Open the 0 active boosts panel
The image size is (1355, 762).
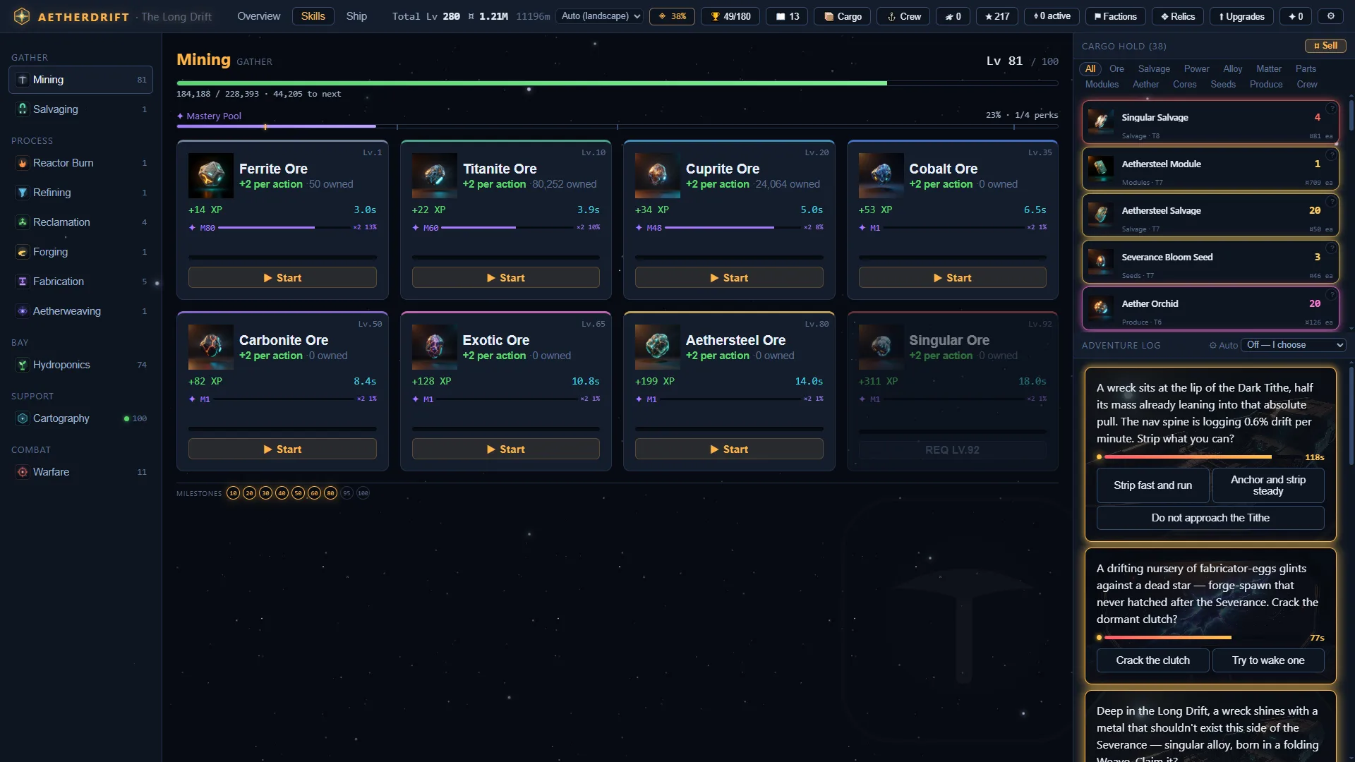(1052, 16)
